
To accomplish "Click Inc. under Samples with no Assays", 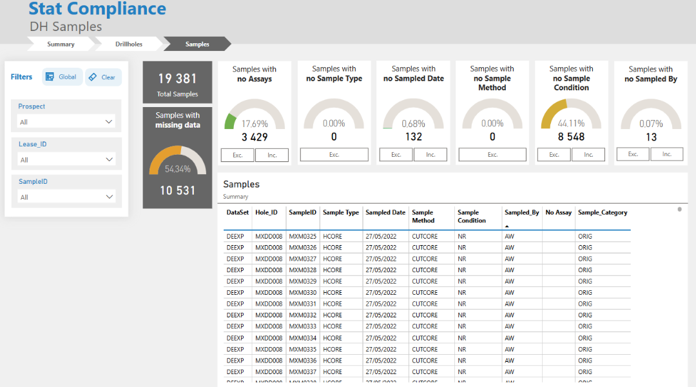I will (271, 154).
